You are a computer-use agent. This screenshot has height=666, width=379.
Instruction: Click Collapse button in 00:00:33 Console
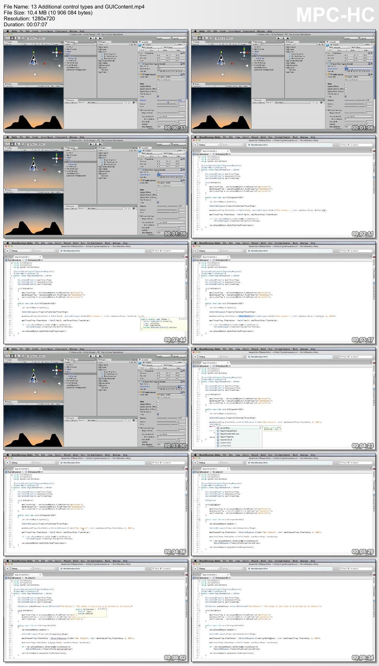tap(74, 103)
